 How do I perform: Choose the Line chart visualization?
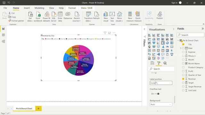pyautogui.click(x=149, y=39)
